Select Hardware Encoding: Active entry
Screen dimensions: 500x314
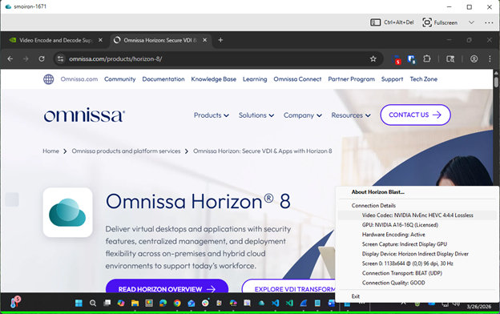[417, 235]
